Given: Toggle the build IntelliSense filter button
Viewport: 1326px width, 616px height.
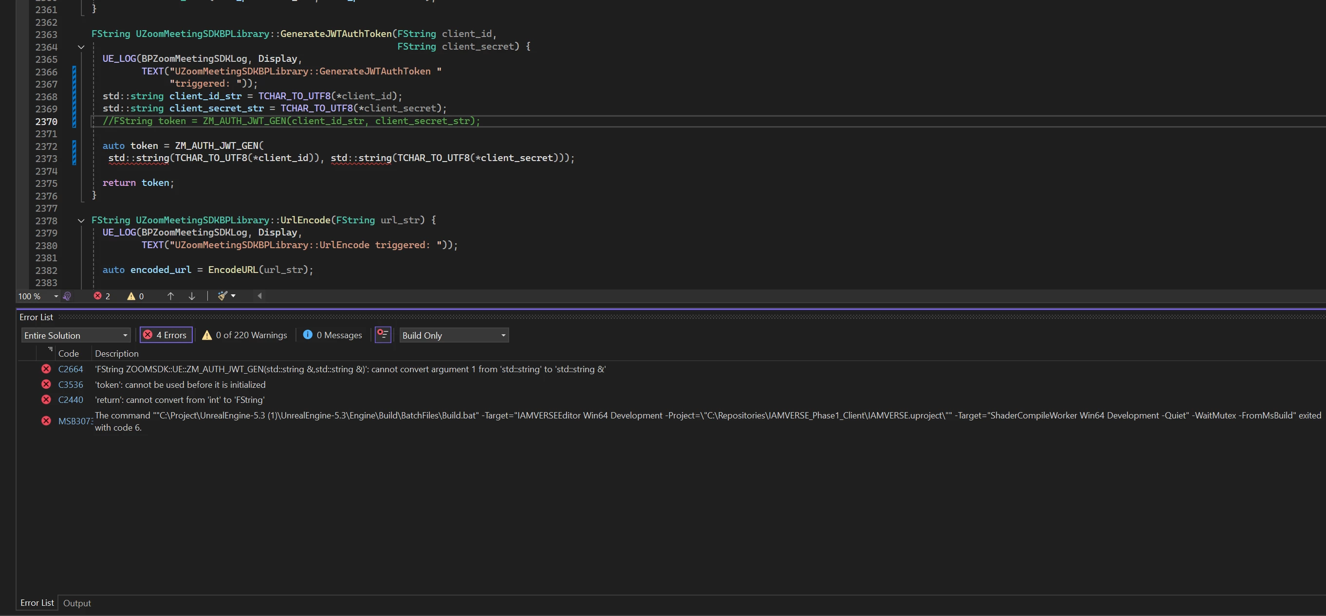Looking at the screenshot, I should 383,335.
